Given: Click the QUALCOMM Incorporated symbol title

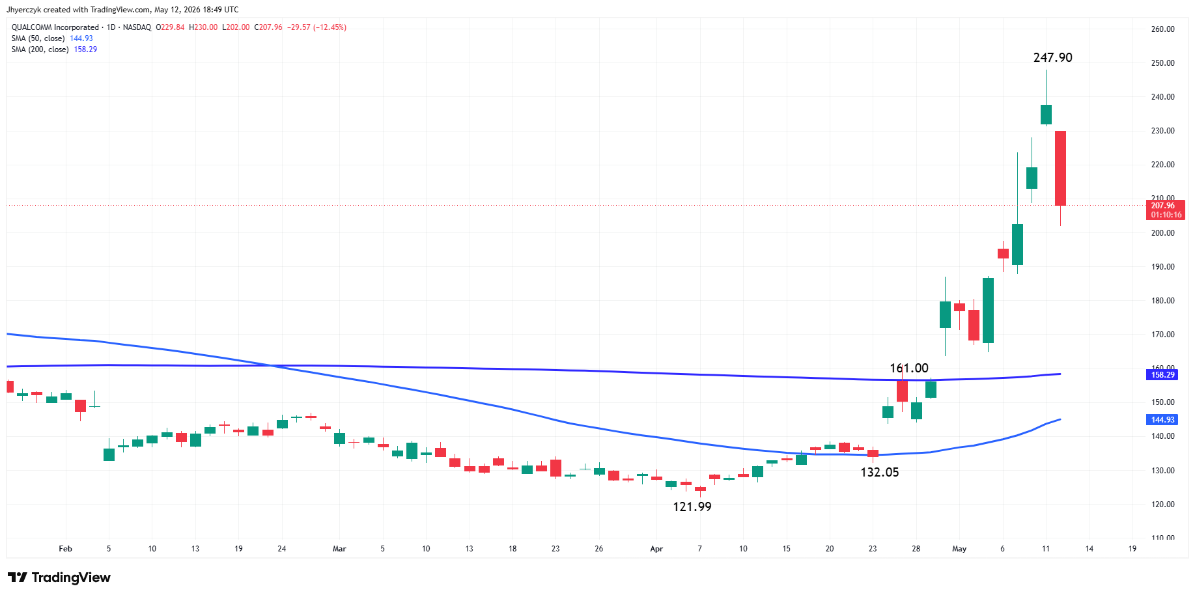Looking at the screenshot, I should [55, 27].
